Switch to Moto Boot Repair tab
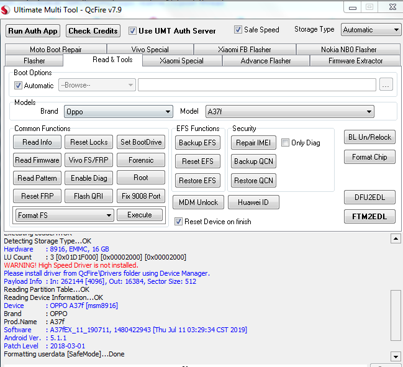 (x=56, y=49)
